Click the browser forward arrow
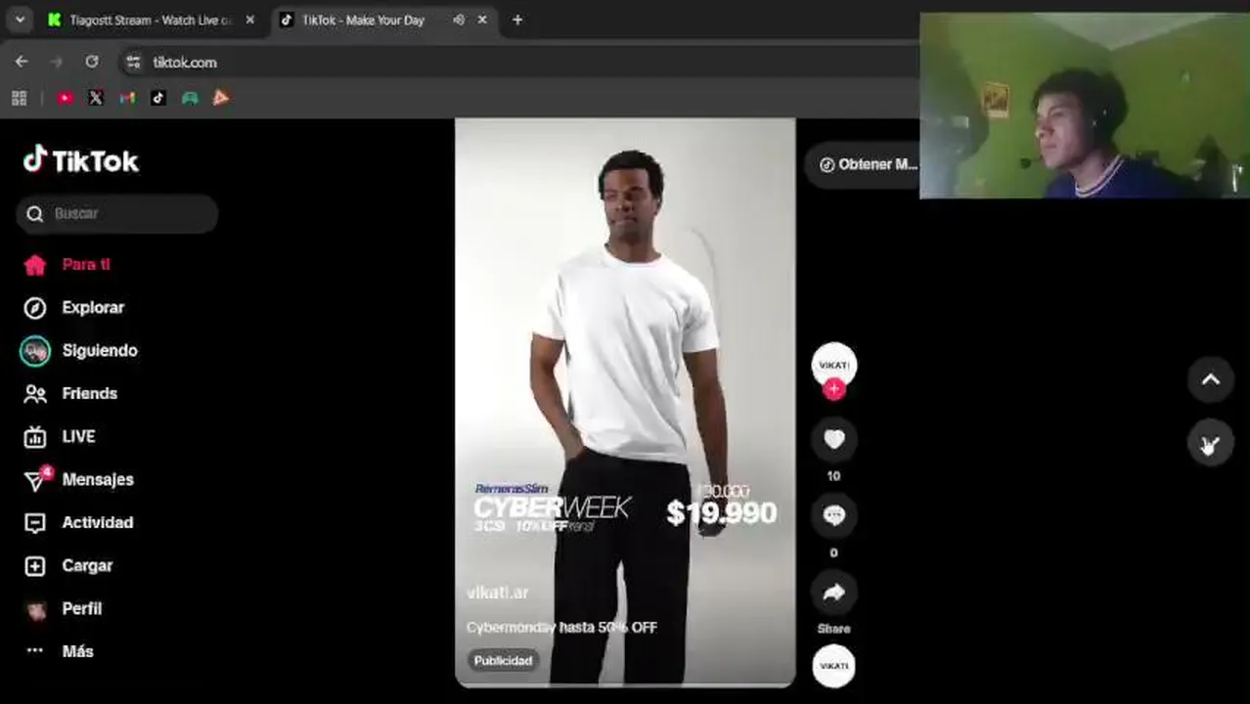Screen dimensions: 1250x704 coord(56,62)
